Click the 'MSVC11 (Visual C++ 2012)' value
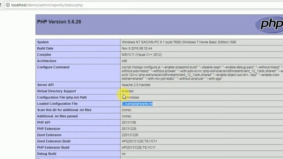Image resolution: width=283 pixels, height=159 pixels. tap(141, 55)
